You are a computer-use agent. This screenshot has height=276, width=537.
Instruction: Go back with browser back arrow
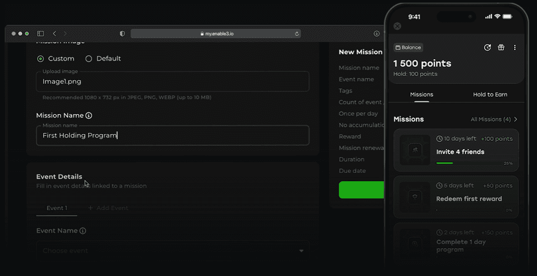click(54, 33)
